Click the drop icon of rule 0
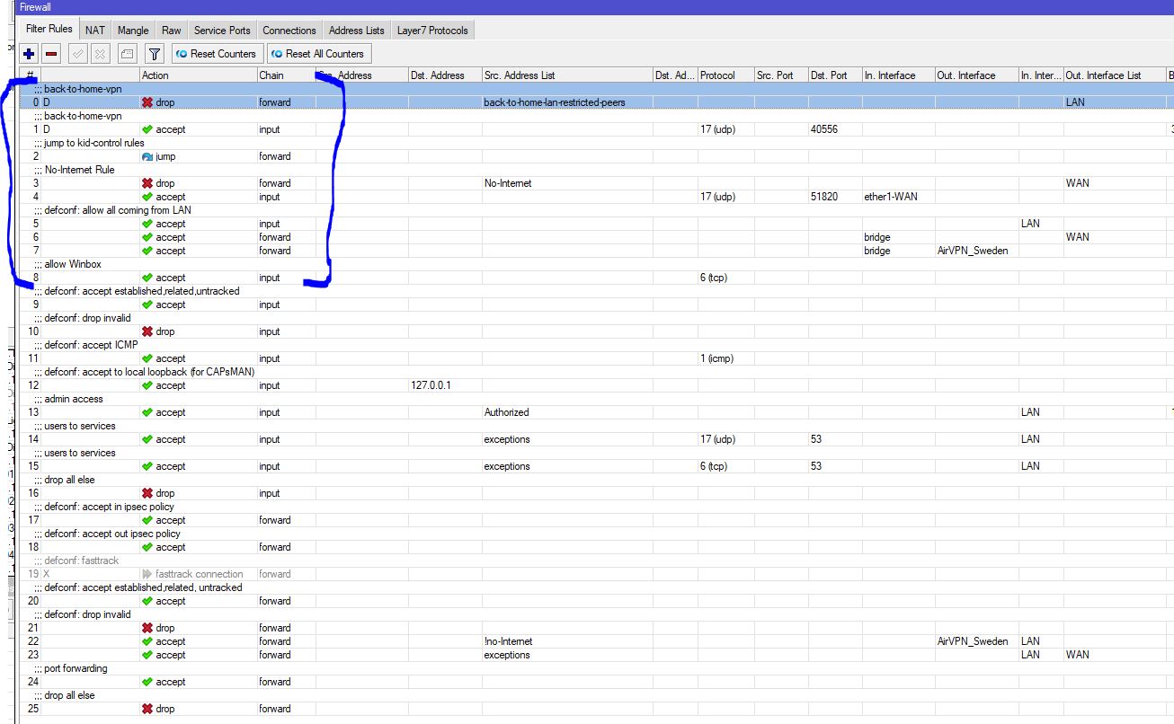 tap(147, 102)
